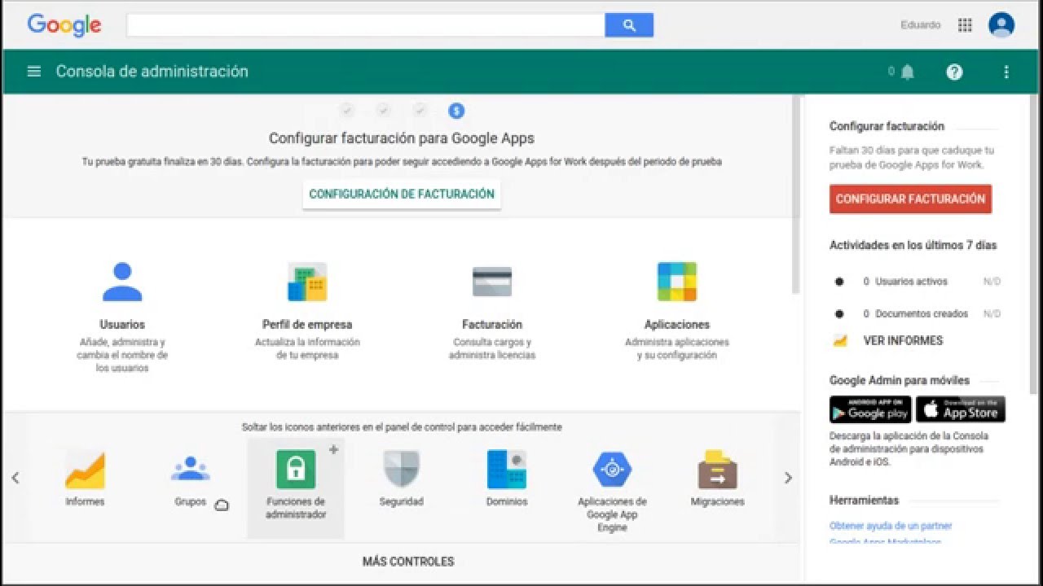1043x586 pixels.
Task: Open the Migraciones icon
Action: [718, 470]
